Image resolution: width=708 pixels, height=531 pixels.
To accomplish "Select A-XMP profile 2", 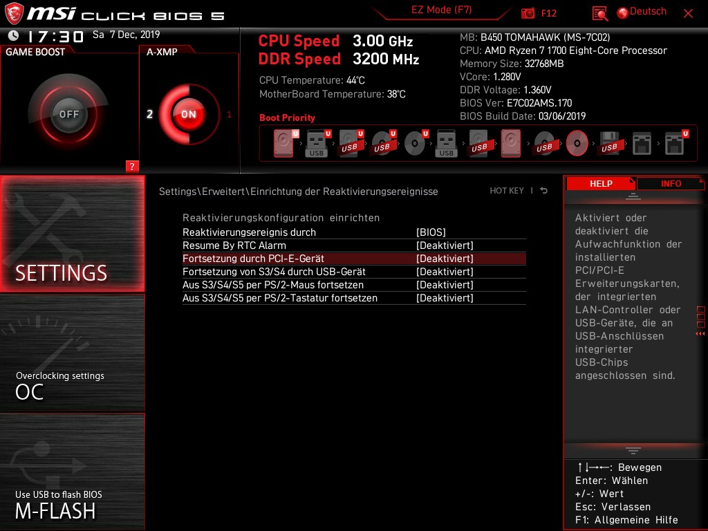I will pyautogui.click(x=149, y=114).
